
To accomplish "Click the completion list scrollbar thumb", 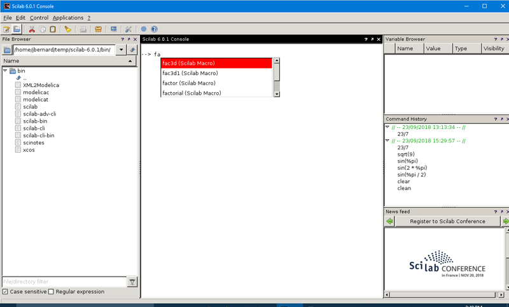I will coord(277,72).
